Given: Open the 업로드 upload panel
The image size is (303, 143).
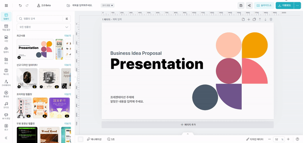Looking at the screenshot, I should click(6, 50).
